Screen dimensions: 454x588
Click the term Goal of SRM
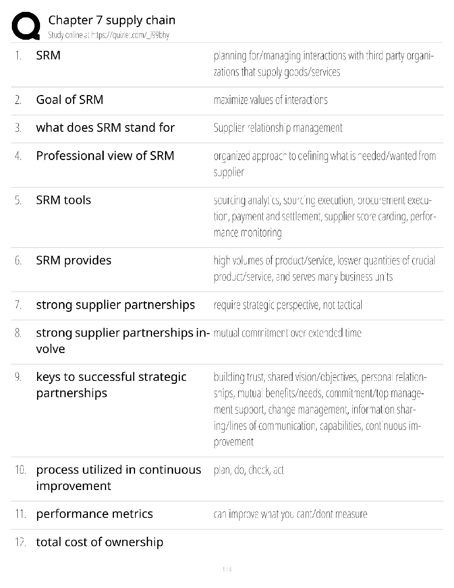pos(70,99)
